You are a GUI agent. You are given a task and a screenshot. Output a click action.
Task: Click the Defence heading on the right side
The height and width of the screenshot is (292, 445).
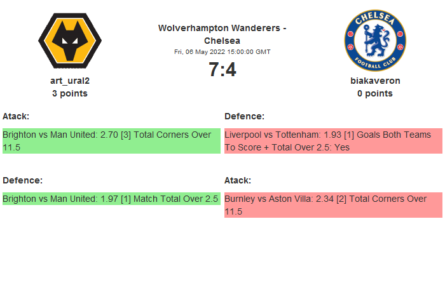pyautogui.click(x=244, y=116)
